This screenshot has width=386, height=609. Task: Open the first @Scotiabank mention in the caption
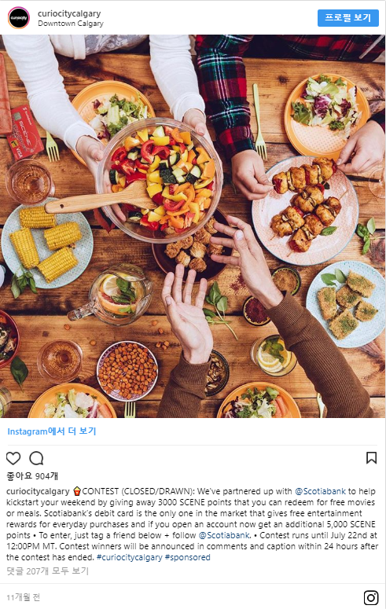click(320, 491)
